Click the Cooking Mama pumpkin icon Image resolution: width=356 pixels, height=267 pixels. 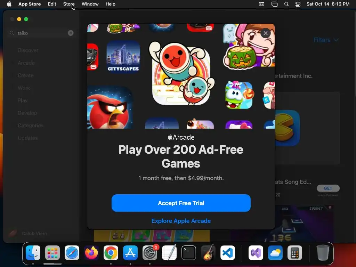tap(249, 46)
